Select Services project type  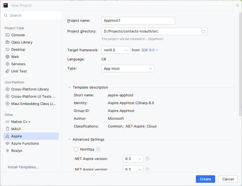(x=31, y=64)
